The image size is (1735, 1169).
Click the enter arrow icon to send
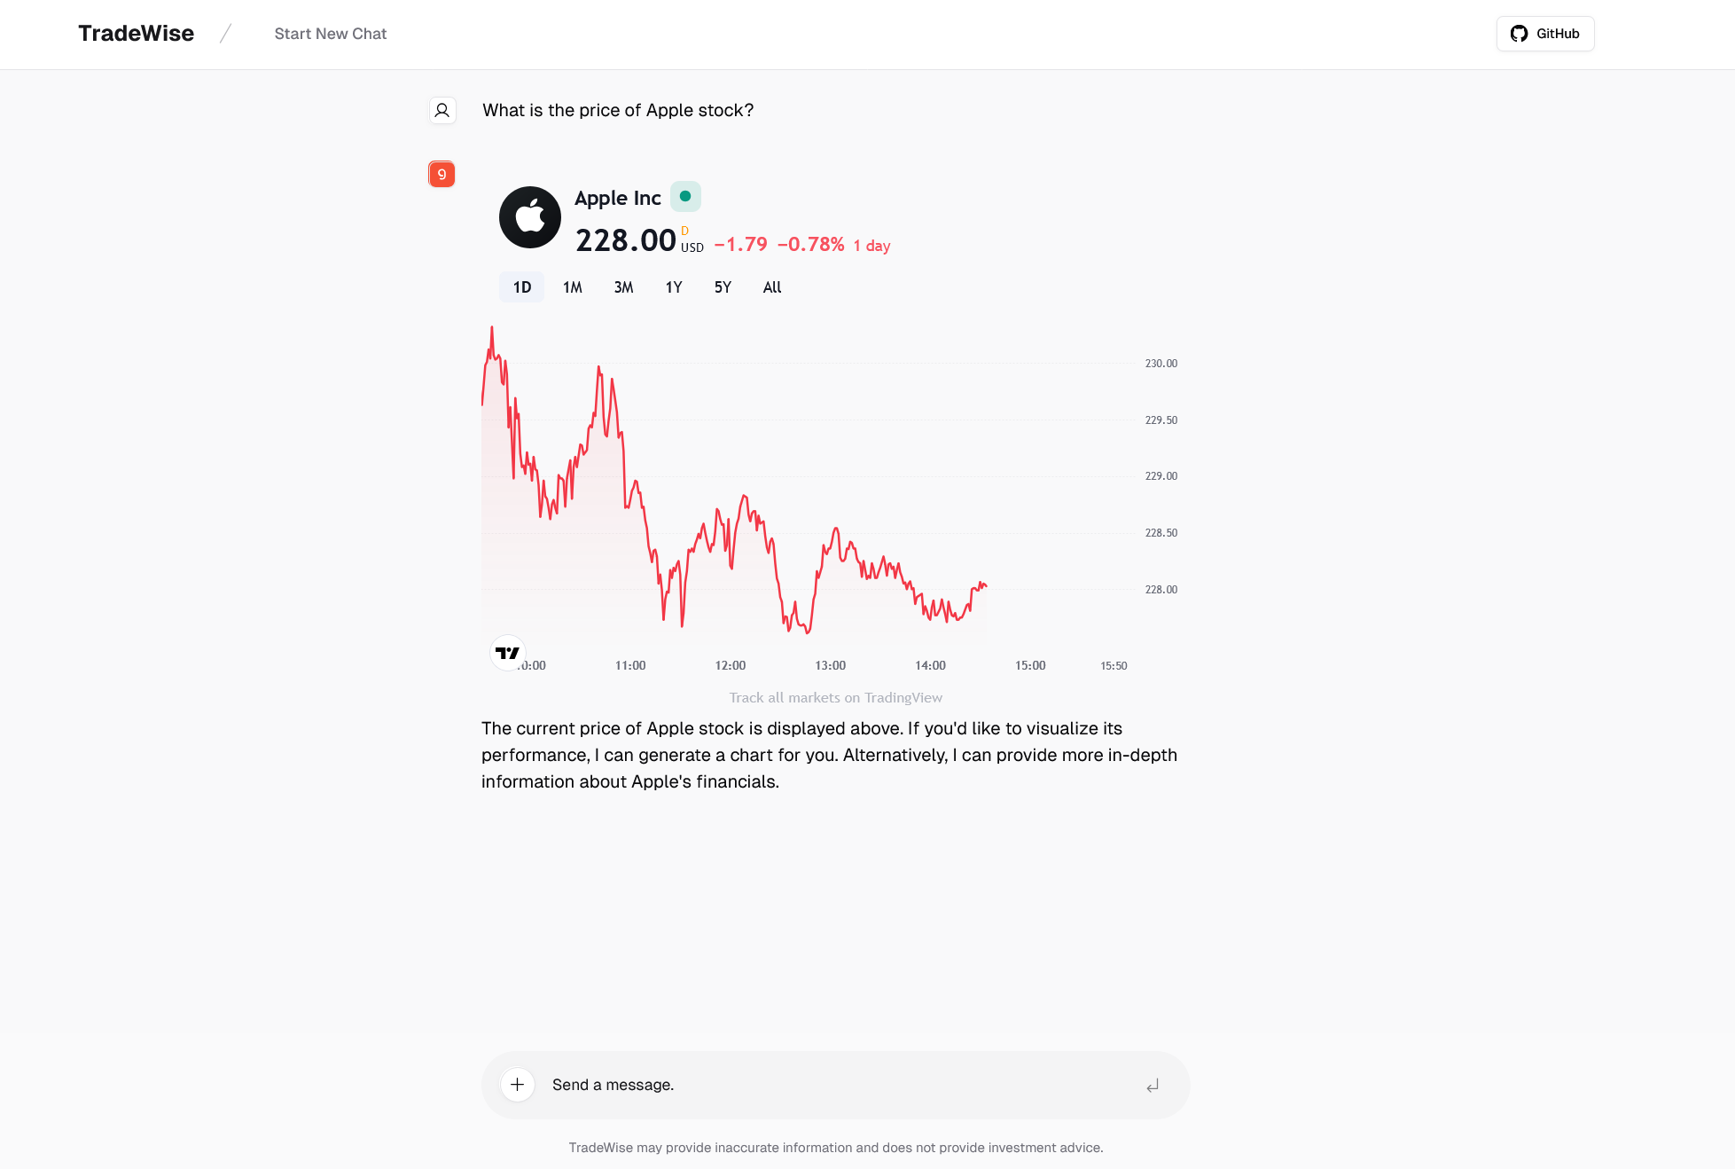1153,1084
